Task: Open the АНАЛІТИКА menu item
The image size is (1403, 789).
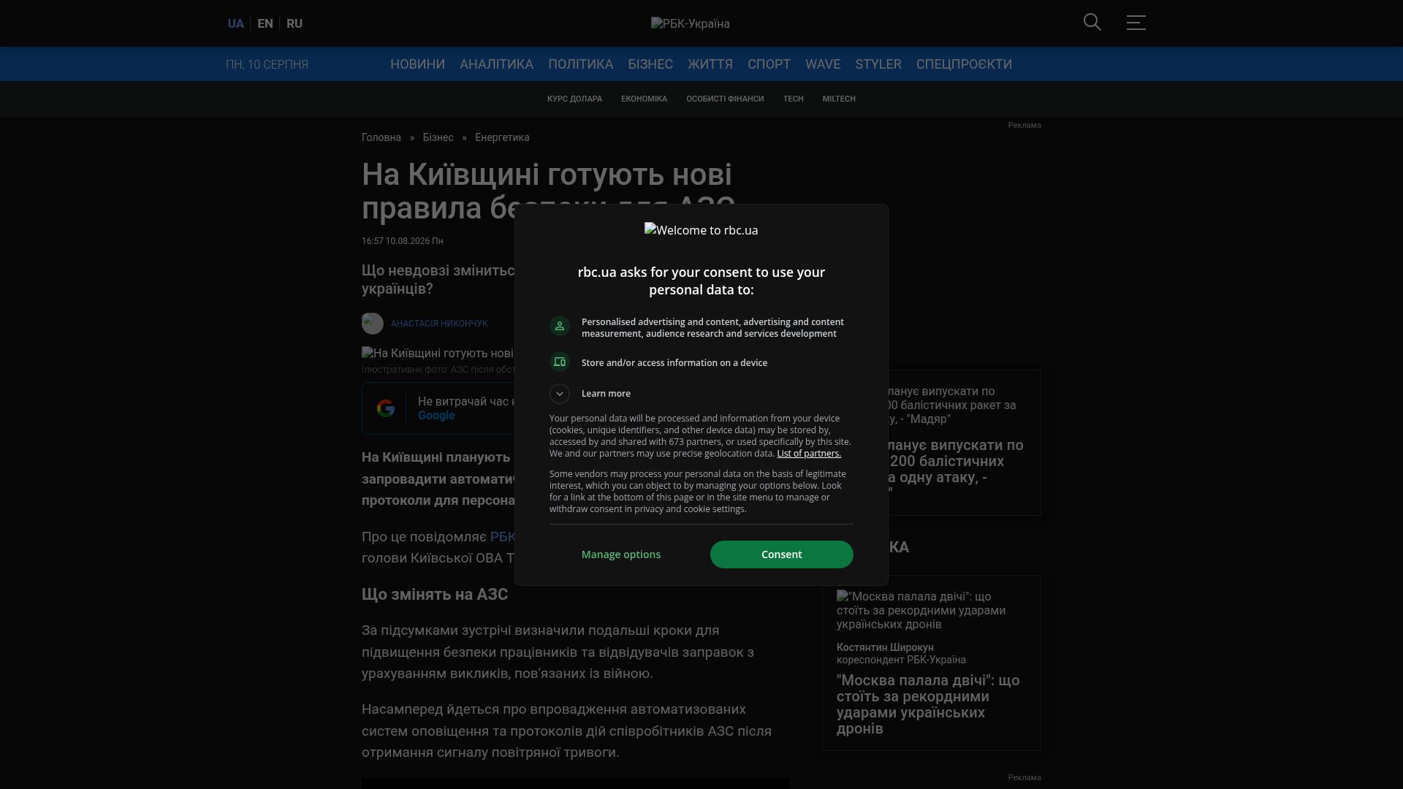Action: 496,64
